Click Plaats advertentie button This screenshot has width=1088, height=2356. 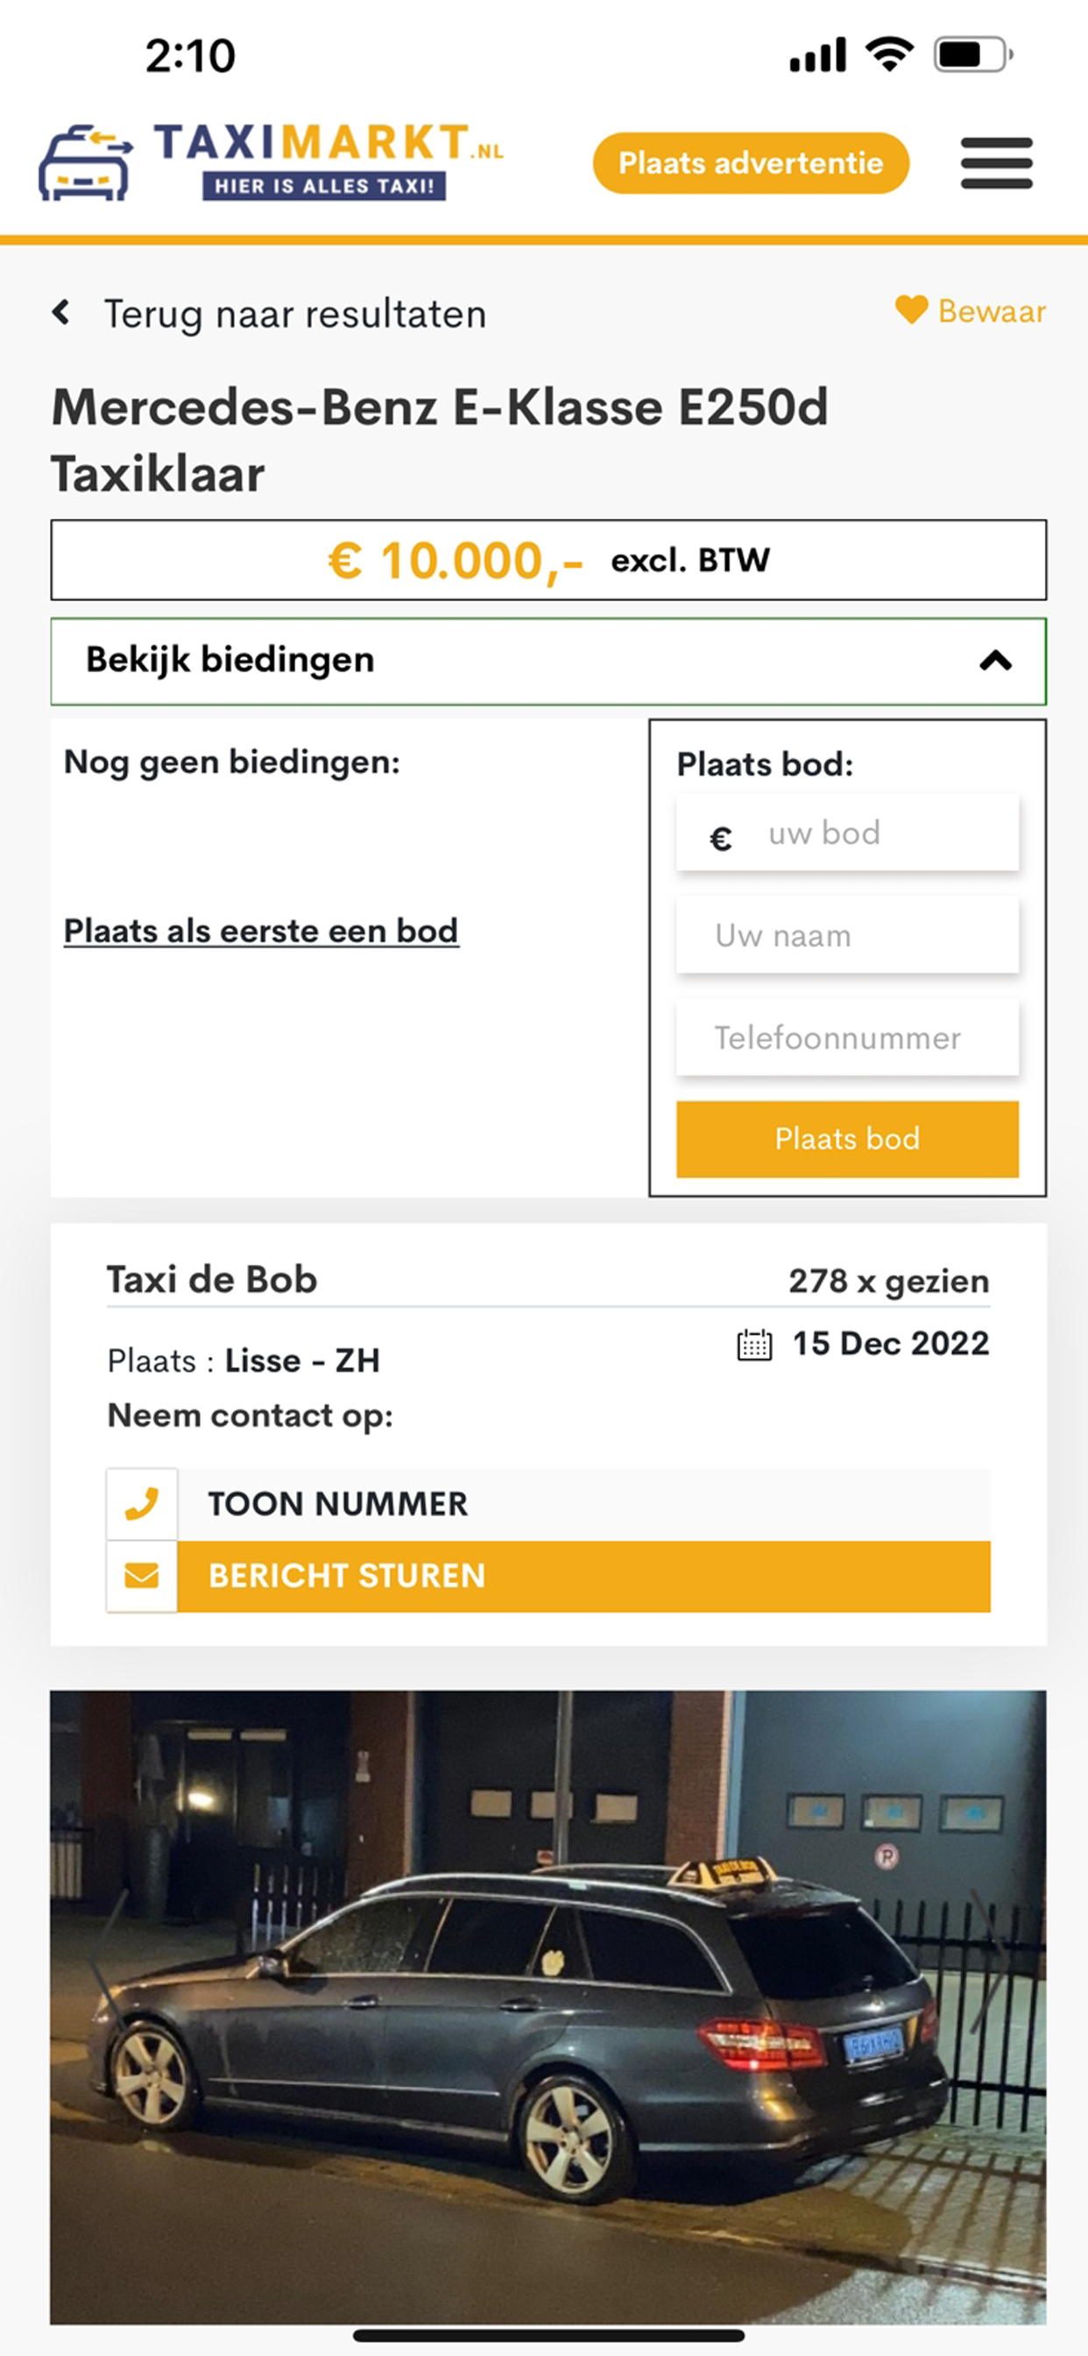[751, 163]
